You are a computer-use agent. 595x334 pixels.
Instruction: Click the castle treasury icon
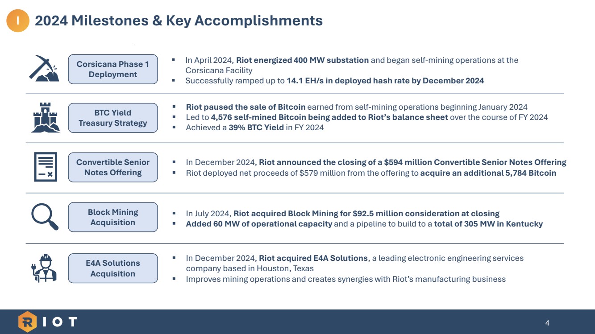(x=45, y=118)
